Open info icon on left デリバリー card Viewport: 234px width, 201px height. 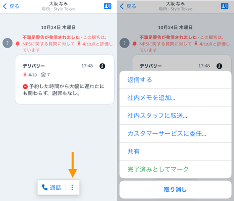[x=102, y=66]
